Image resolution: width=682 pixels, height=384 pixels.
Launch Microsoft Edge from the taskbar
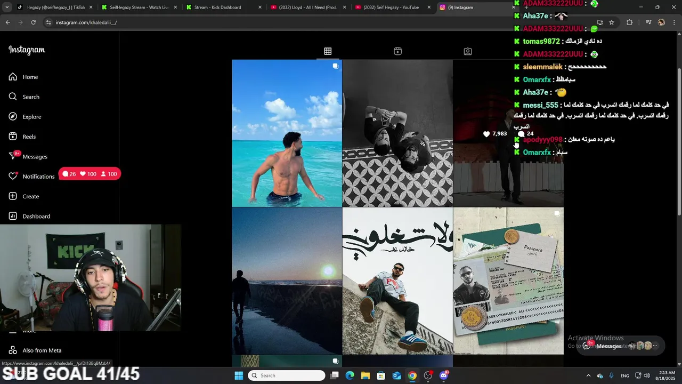[x=350, y=375]
